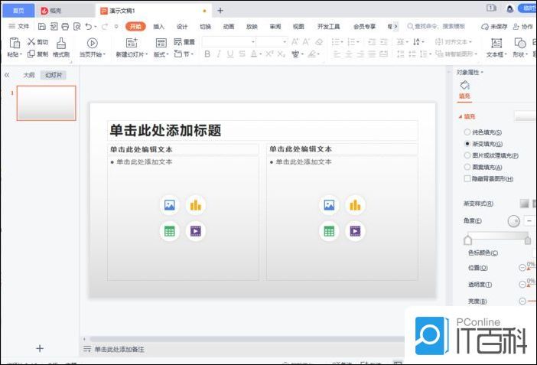Image resolution: width=537 pixels, height=365 pixels.
Task: Click the Increase Font Size icon
Action: pos(295,42)
